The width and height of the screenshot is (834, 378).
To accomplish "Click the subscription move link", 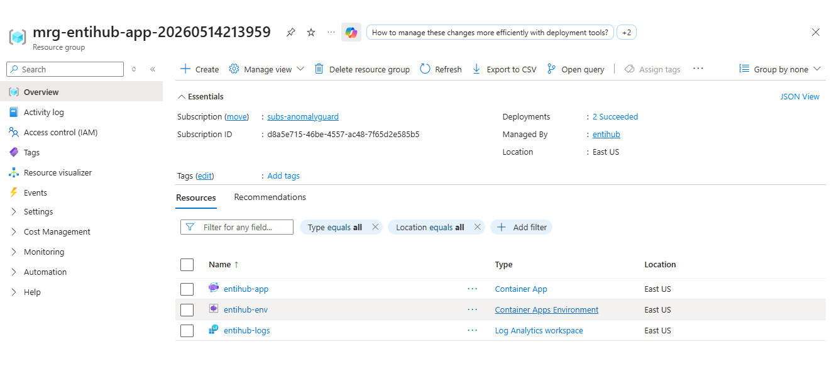I will tap(237, 116).
